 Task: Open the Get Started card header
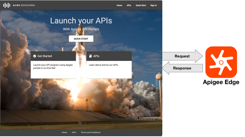53,56
